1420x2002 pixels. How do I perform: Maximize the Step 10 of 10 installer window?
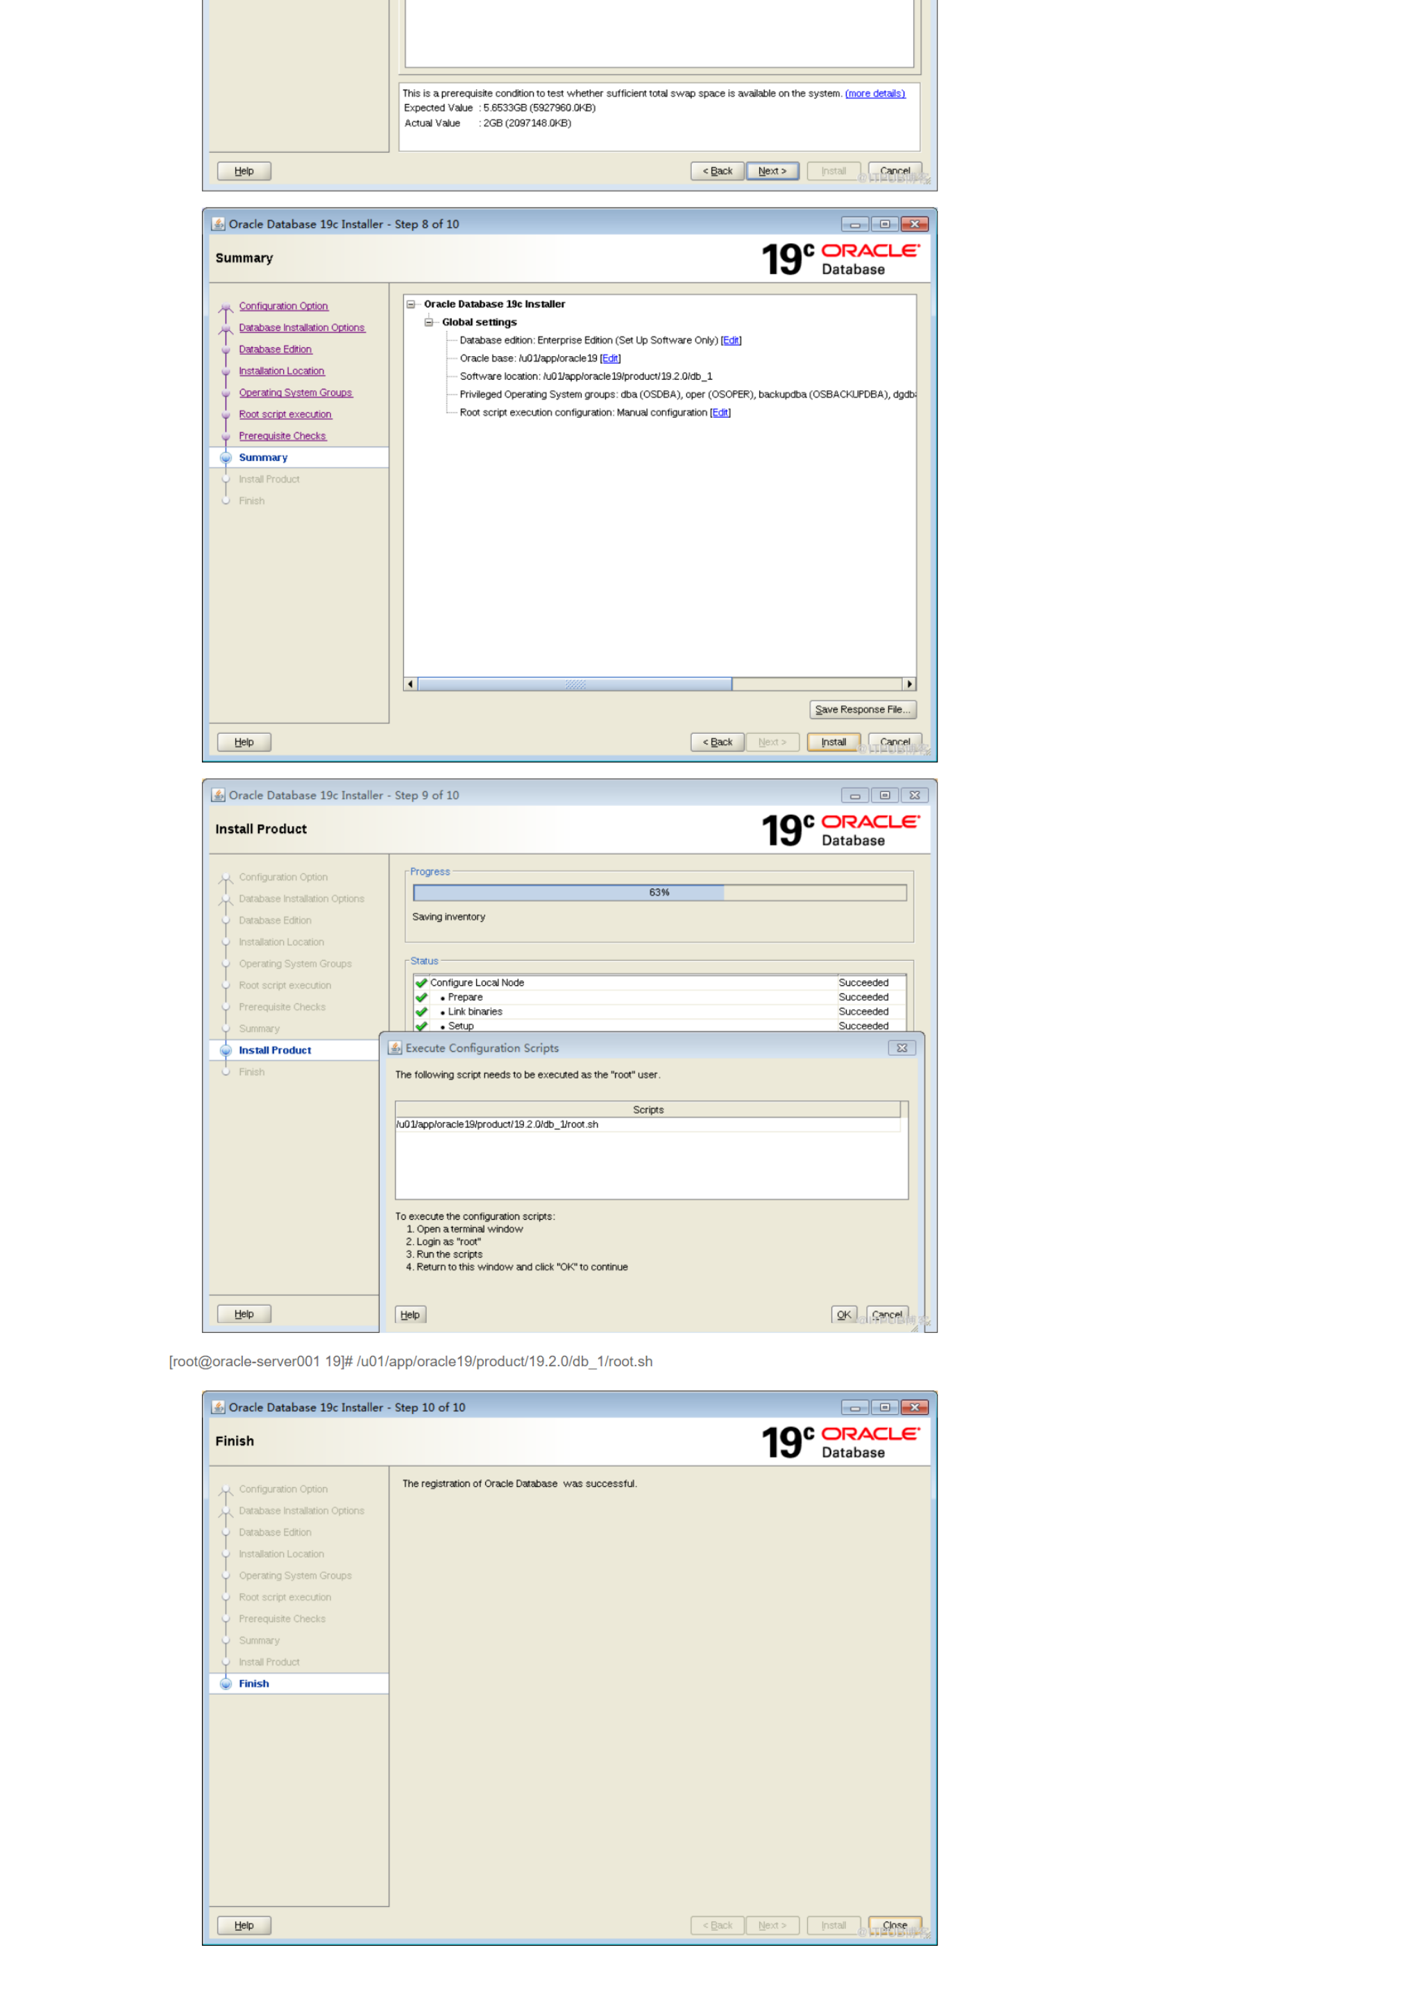884,1407
